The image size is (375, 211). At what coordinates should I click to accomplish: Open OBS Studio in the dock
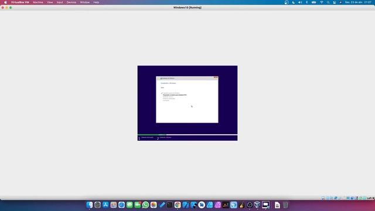coord(250,205)
